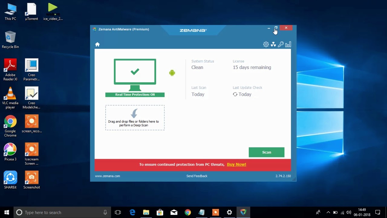This screenshot has height=218, width=387.
Task: Close the Zemana AntiMalware window
Action: 286,28
